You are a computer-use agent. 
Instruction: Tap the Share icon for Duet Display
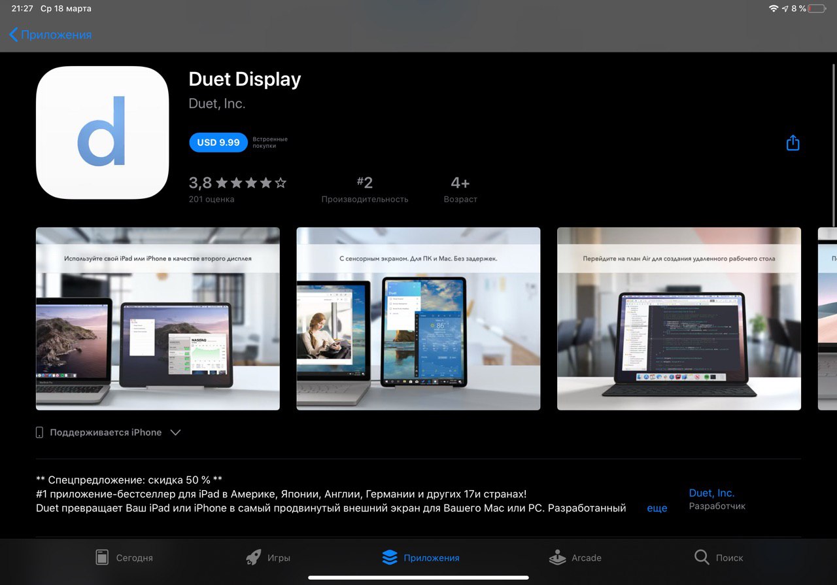[793, 143]
